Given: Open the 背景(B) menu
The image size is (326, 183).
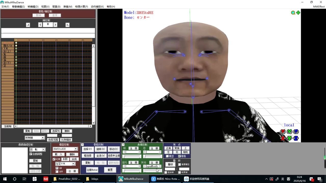Looking at the screenshot, I should [56, 7].
